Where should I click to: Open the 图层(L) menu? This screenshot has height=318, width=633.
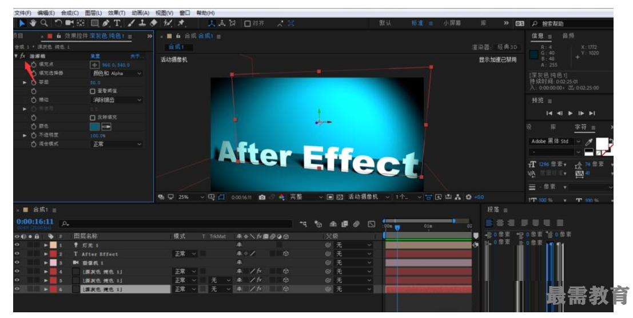click(x=93, y=13)
